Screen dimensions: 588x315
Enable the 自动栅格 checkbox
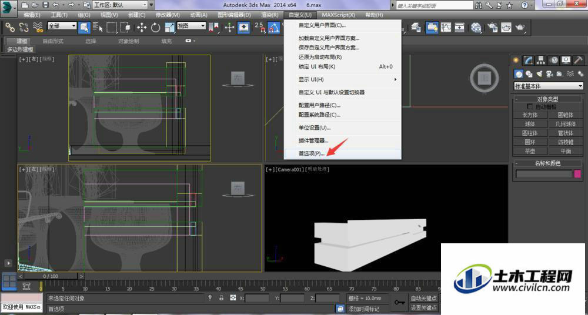(530, 107)
